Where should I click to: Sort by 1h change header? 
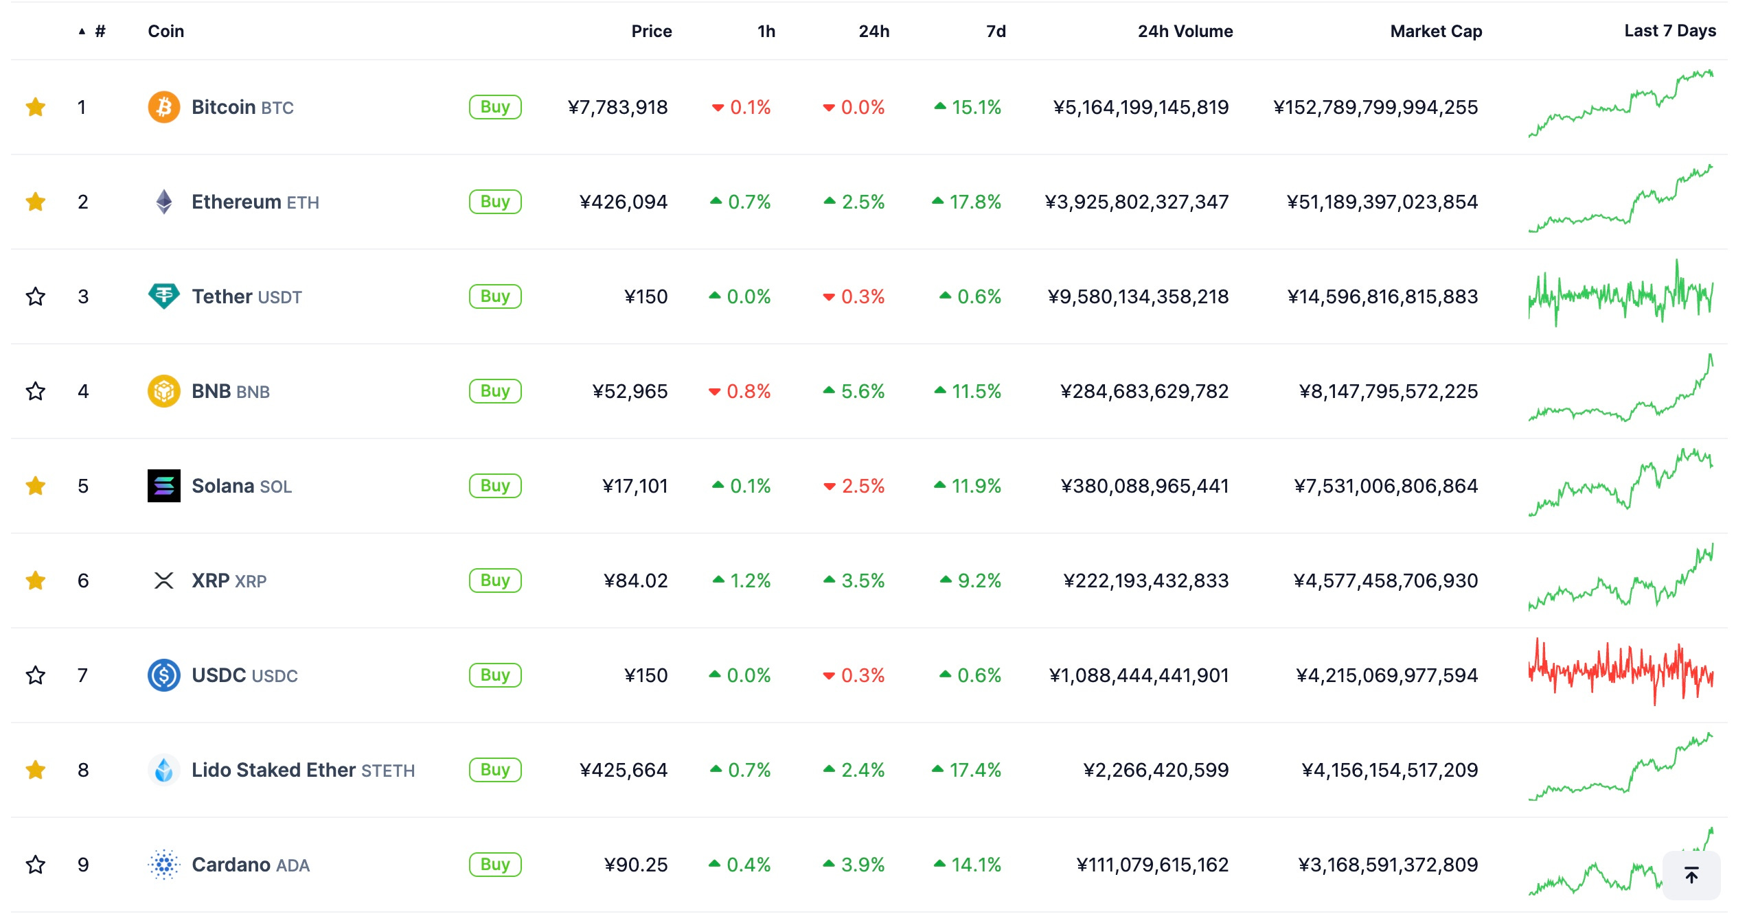pyautogui.click(x=766, y=32)
